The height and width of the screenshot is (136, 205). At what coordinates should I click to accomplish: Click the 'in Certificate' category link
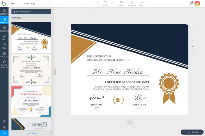pyautogui.click(x=31, y=133)
